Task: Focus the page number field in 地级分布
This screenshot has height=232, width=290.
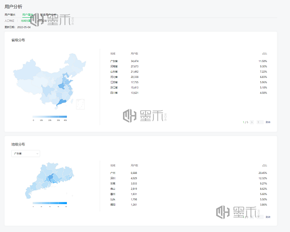Action: pos(260,217)
